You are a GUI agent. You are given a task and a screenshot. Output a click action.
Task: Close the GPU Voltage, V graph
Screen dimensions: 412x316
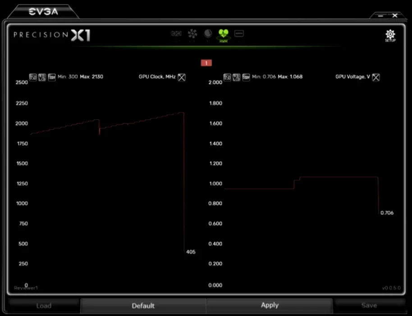(375, 77)
